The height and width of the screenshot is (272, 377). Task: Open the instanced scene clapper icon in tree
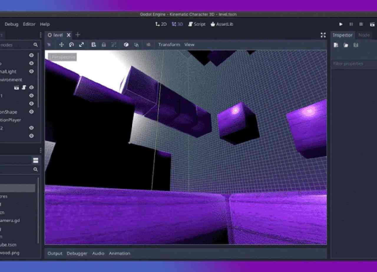tap(16, 88)
